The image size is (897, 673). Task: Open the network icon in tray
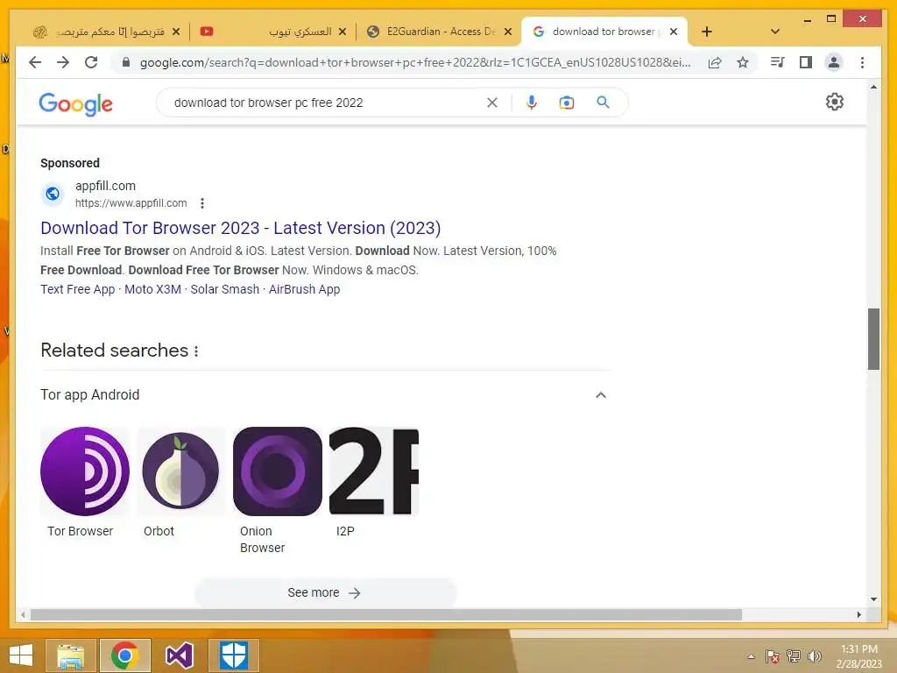794,656
